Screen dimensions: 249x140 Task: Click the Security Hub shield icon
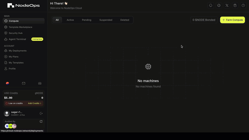click(6, 33)
